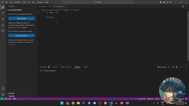Go back with navigation arrow
This screenshot has width=189, height=106.
pyautogui.click(x=56, y=2)
